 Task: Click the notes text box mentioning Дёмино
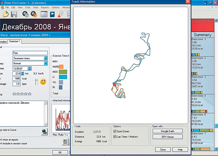pyautogui.click(x=22, y=113)
